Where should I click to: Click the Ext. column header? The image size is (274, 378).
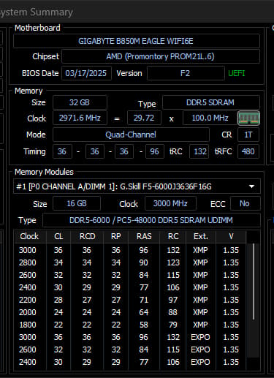tap(201, 236)
